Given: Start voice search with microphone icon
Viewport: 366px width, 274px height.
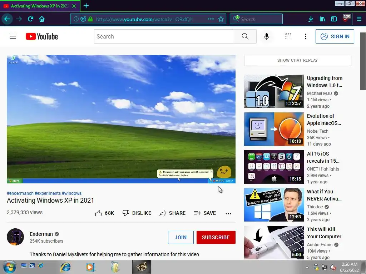Looking at the screenshot, I should (267, 36).
